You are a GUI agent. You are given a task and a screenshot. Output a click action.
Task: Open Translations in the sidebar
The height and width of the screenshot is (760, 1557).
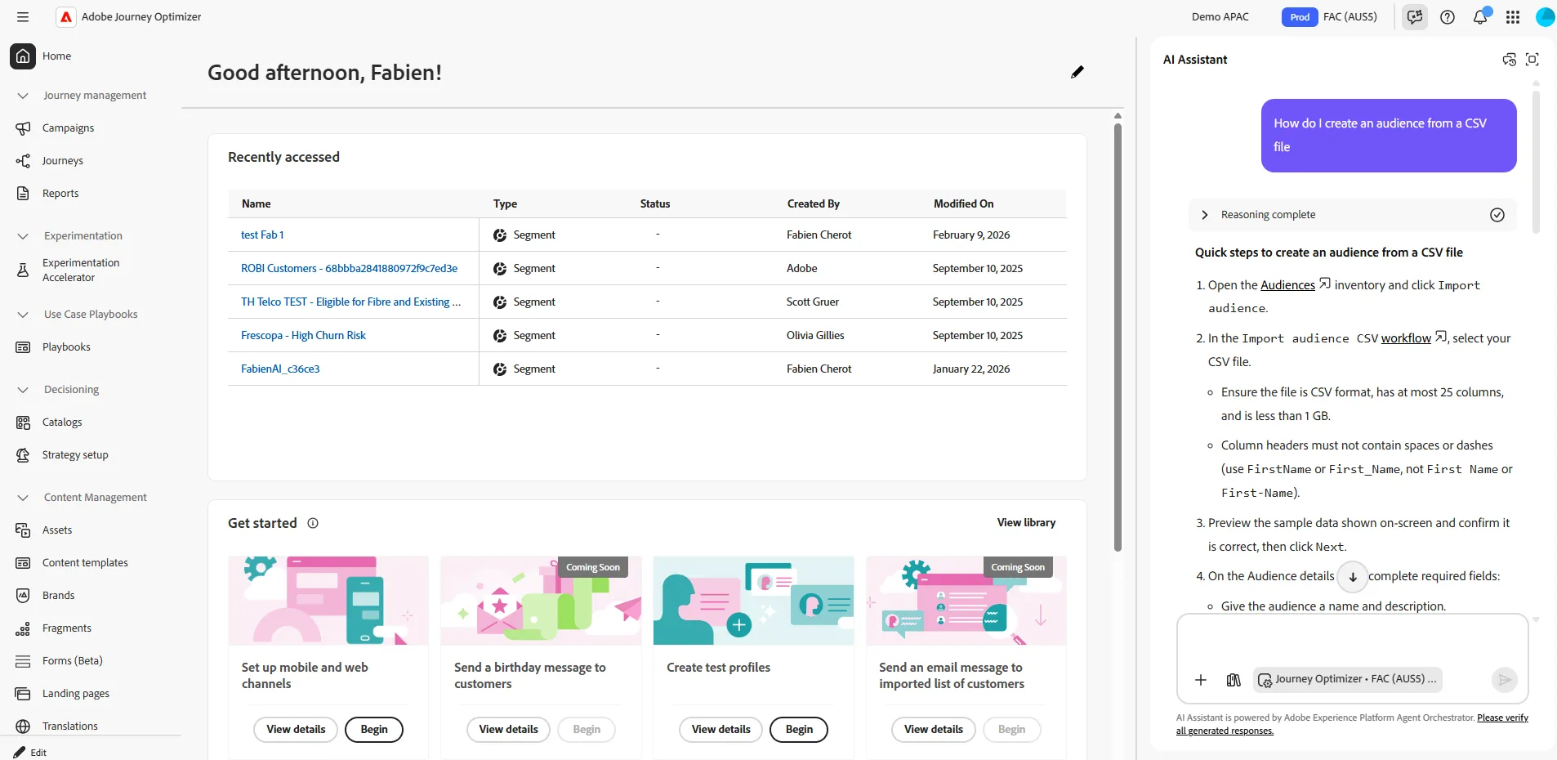69,726
